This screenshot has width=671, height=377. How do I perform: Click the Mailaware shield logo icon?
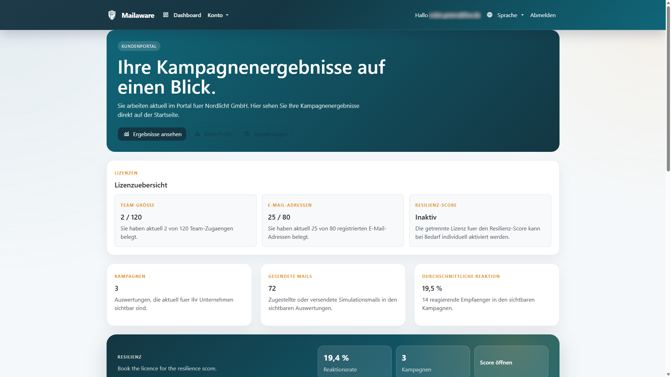point(112,15)
